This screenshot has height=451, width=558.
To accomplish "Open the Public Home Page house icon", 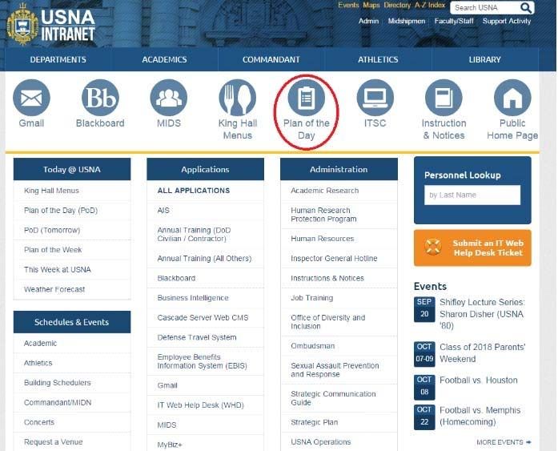I will click(x=512, y=98).
